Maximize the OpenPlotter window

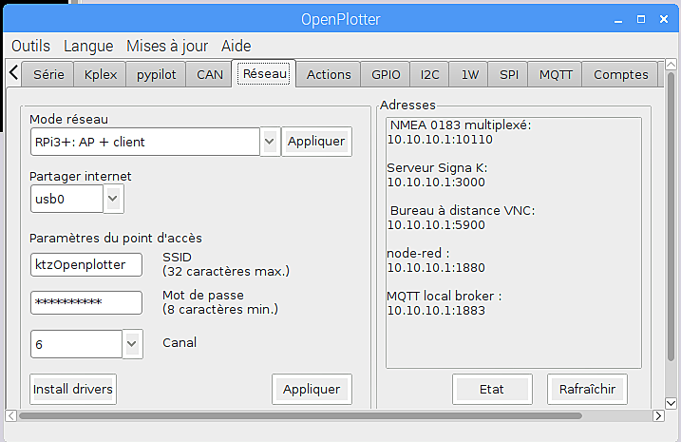[641, 19]
